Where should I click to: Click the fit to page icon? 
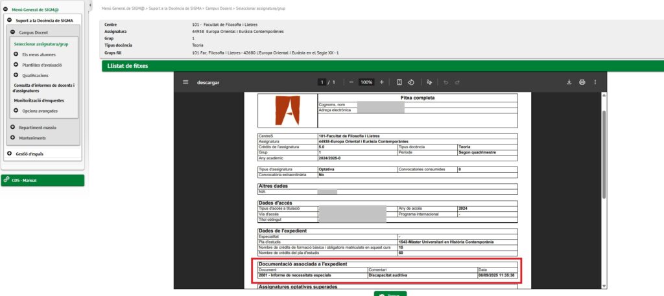(400, 82)
